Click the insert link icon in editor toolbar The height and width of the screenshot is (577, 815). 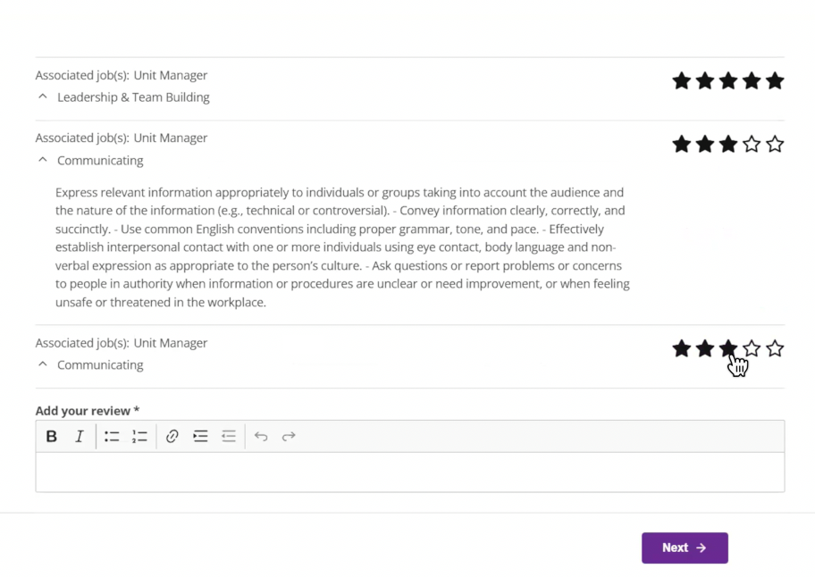(x=172, y=437)
